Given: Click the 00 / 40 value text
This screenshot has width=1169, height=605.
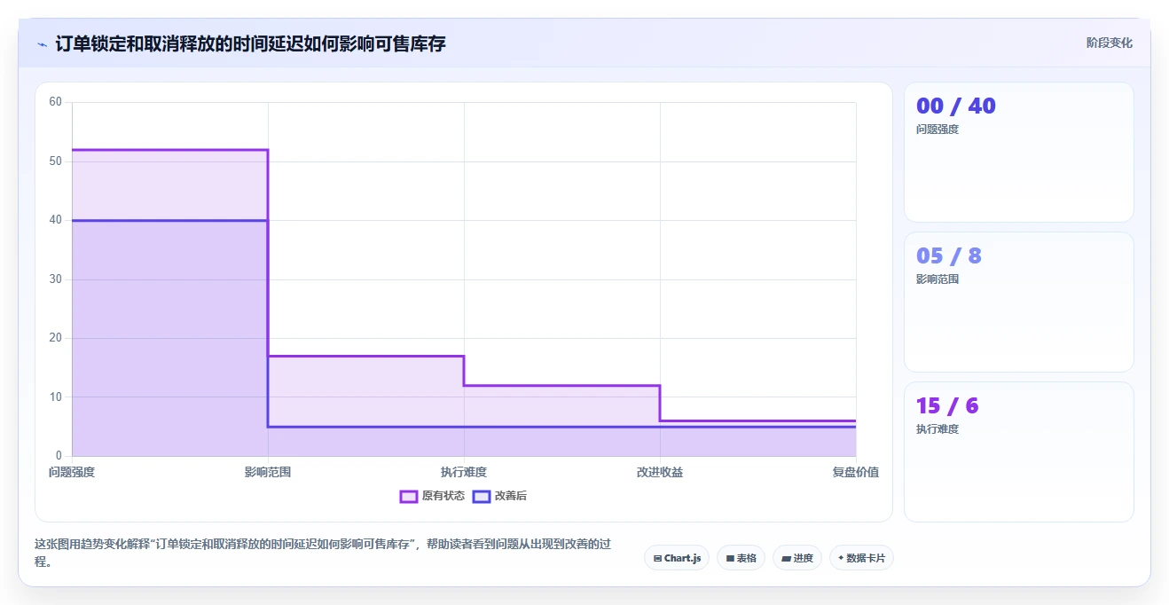Looking at the screenshot, I should [956, 106].
